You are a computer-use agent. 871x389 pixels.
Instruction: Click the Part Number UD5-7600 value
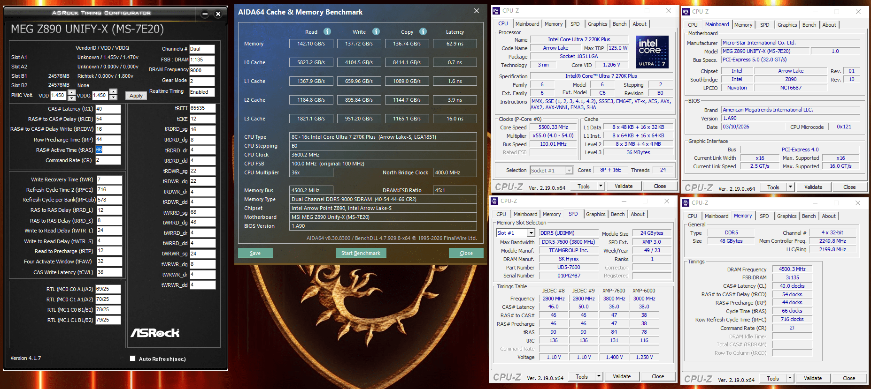569,268
